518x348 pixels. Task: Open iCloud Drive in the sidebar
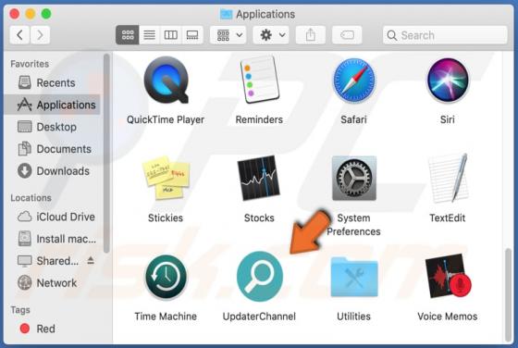(52, 217)
